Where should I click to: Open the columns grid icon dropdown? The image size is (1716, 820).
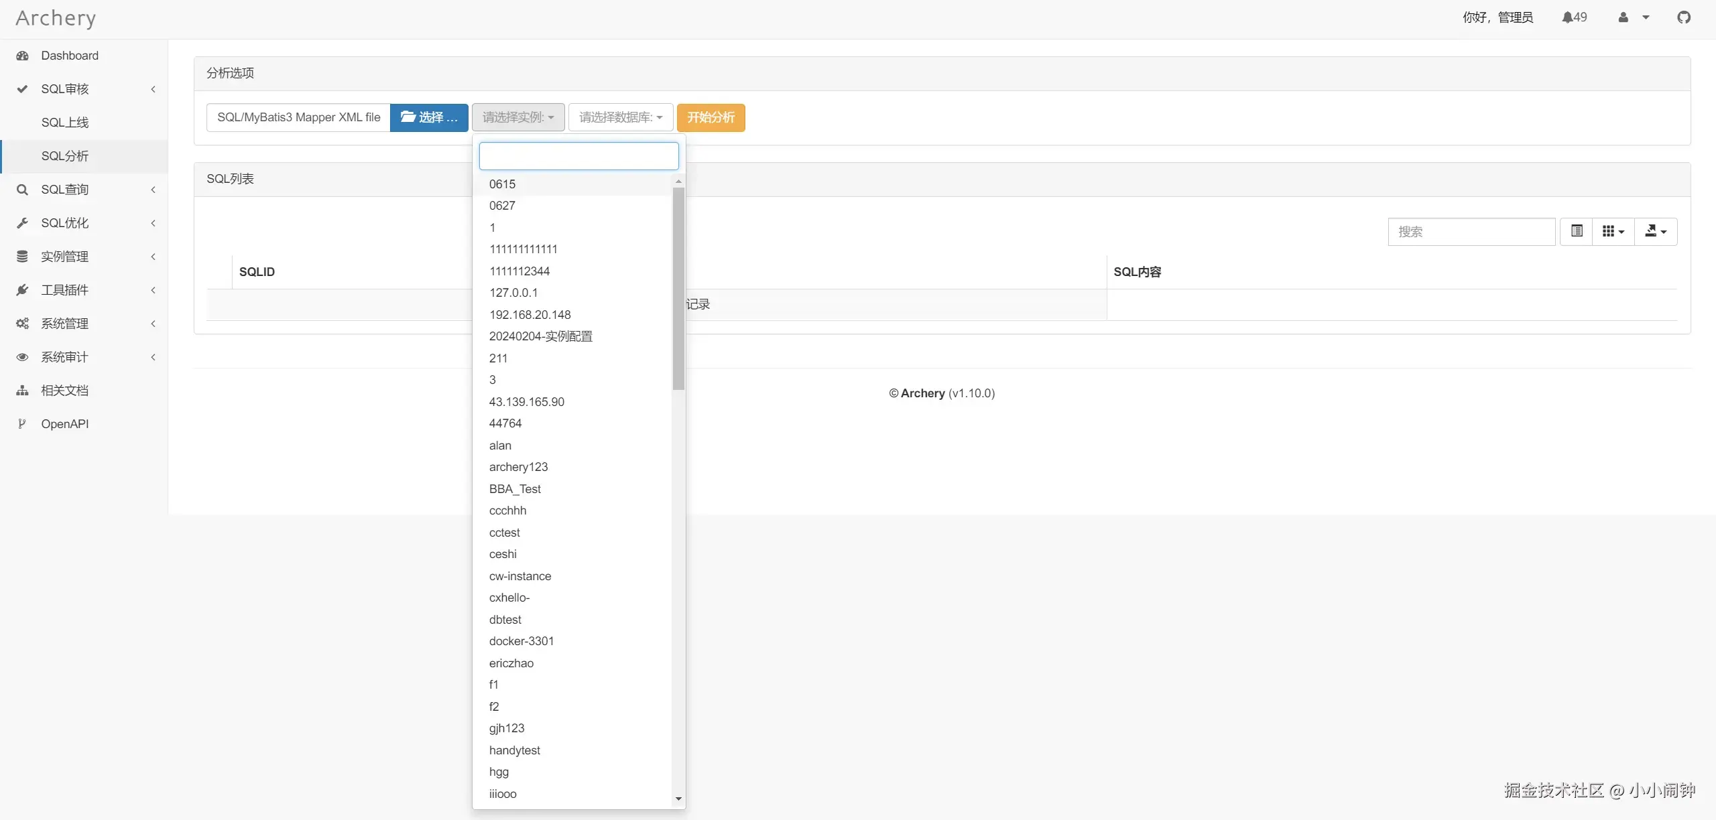tap(1613, 231)
